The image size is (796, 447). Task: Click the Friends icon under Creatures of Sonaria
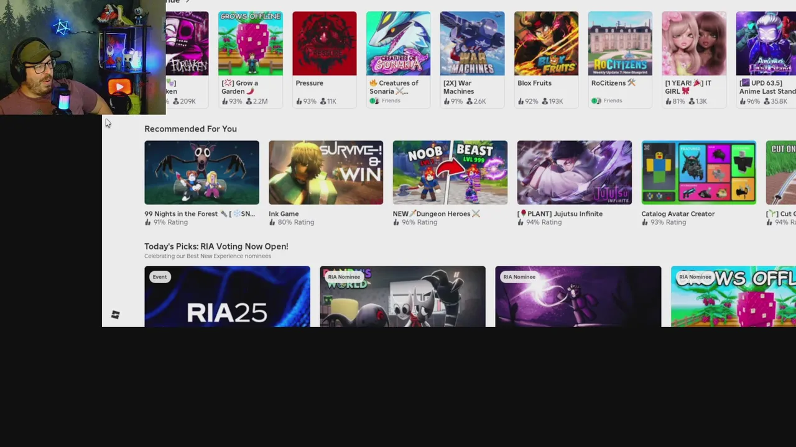click(374, 101)
